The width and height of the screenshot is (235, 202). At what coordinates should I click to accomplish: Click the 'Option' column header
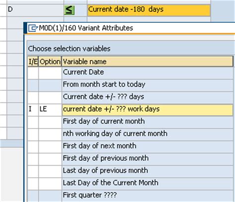coord(50,62)
